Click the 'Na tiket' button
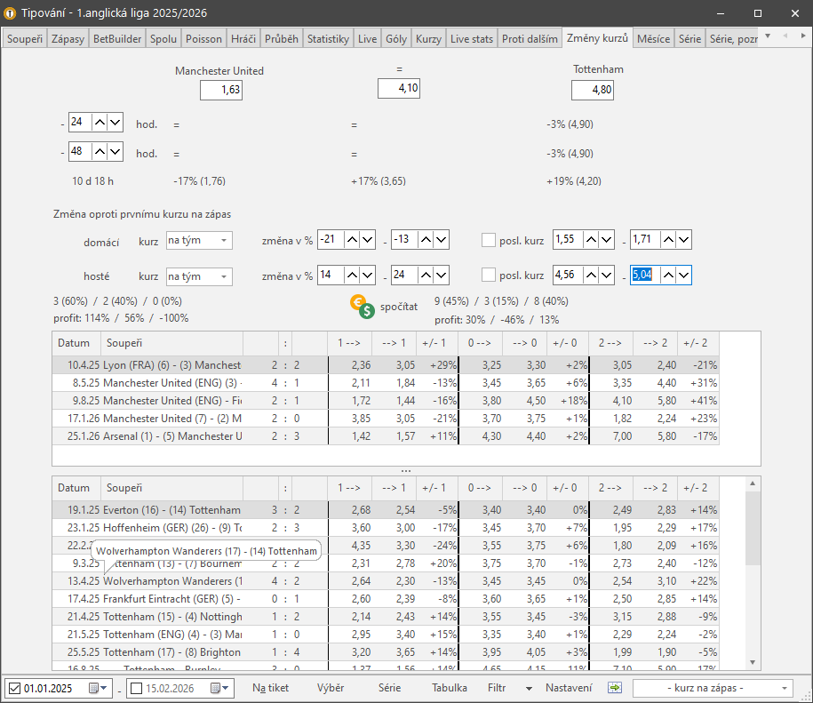 coord(270,688)
